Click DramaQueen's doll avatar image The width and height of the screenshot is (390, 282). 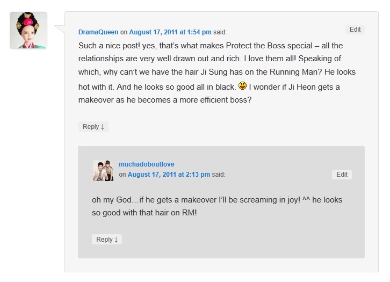click(x=28, y=31)
